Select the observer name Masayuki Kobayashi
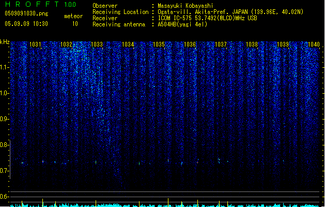This screenshot has width=325, height=207. click(x=185, y=6)
